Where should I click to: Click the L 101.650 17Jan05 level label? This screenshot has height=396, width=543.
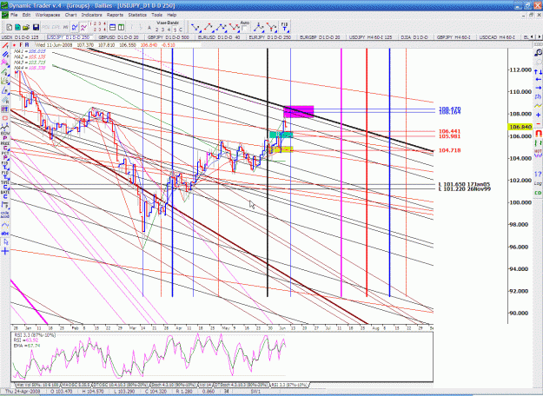464,184
